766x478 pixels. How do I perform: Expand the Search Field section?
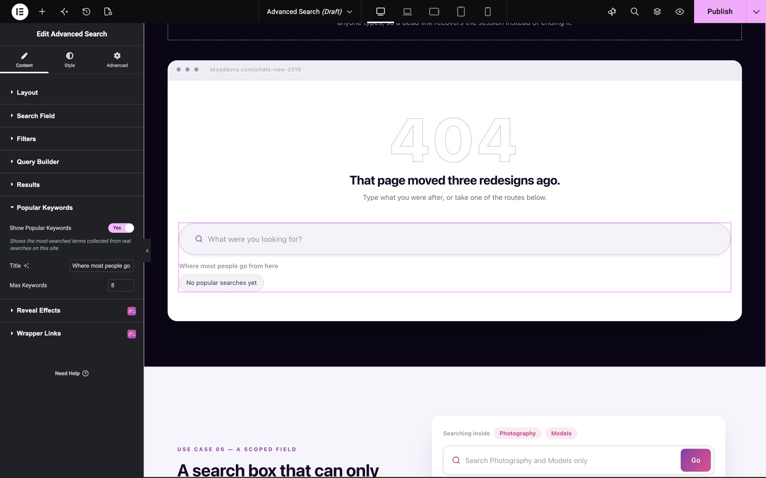pos(72,116)
